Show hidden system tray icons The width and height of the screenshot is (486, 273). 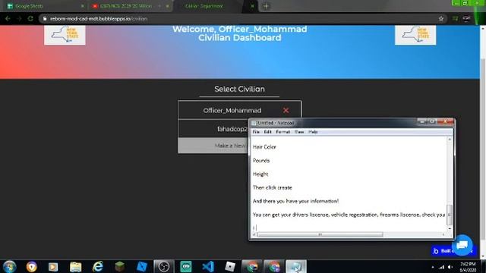pos(433,267)
